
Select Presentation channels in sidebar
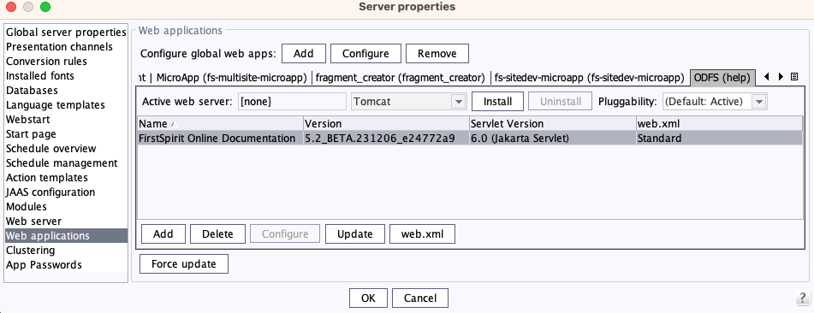[x=66, y=47]
